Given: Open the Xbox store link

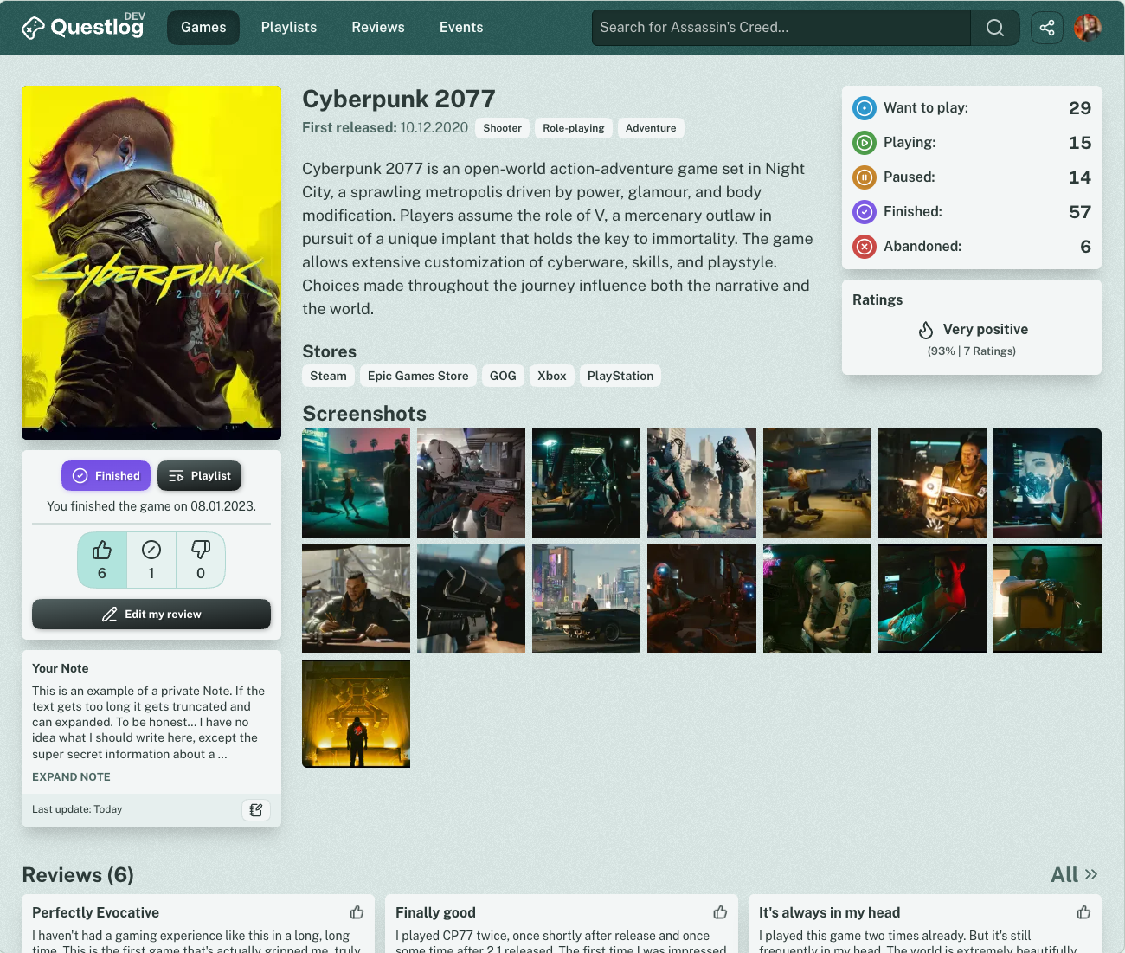Looking at the screenshot, I should tap(552, 376).
